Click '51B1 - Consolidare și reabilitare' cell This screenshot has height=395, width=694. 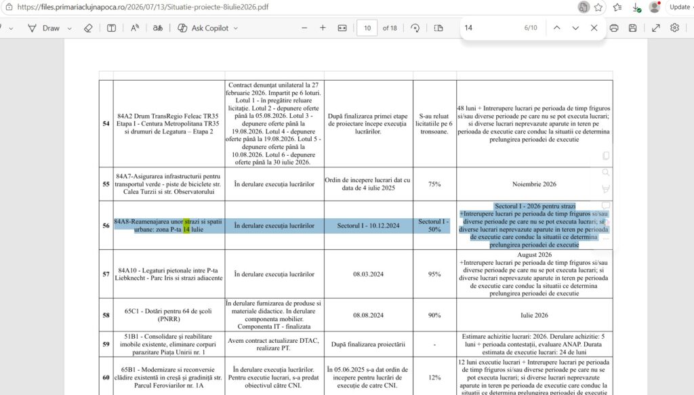click(x=168, y=344)
